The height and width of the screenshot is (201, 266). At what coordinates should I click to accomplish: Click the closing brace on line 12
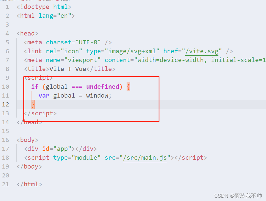click(x=33, y=104)
